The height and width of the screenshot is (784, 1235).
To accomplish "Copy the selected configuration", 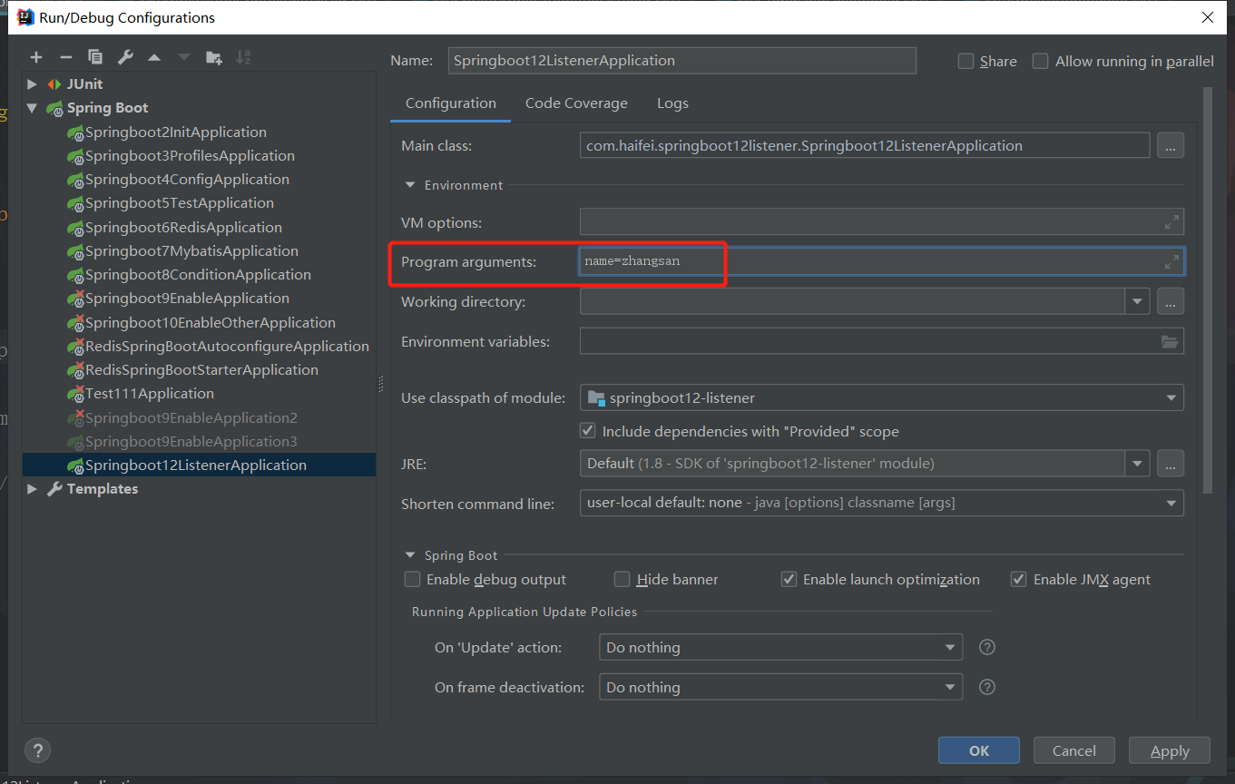I will point(95,57).
